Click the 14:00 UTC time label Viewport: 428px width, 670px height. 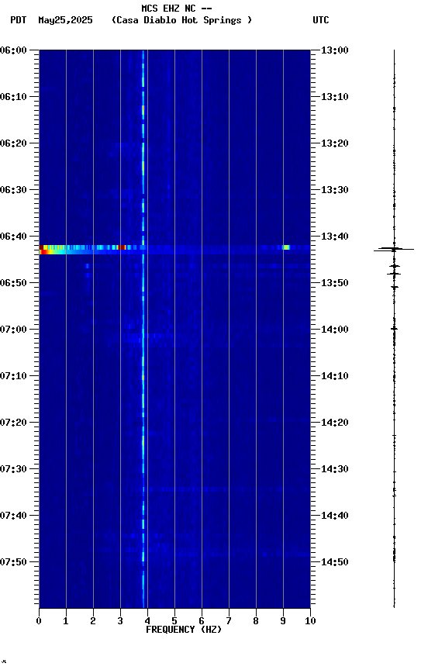tap(335, 330)
